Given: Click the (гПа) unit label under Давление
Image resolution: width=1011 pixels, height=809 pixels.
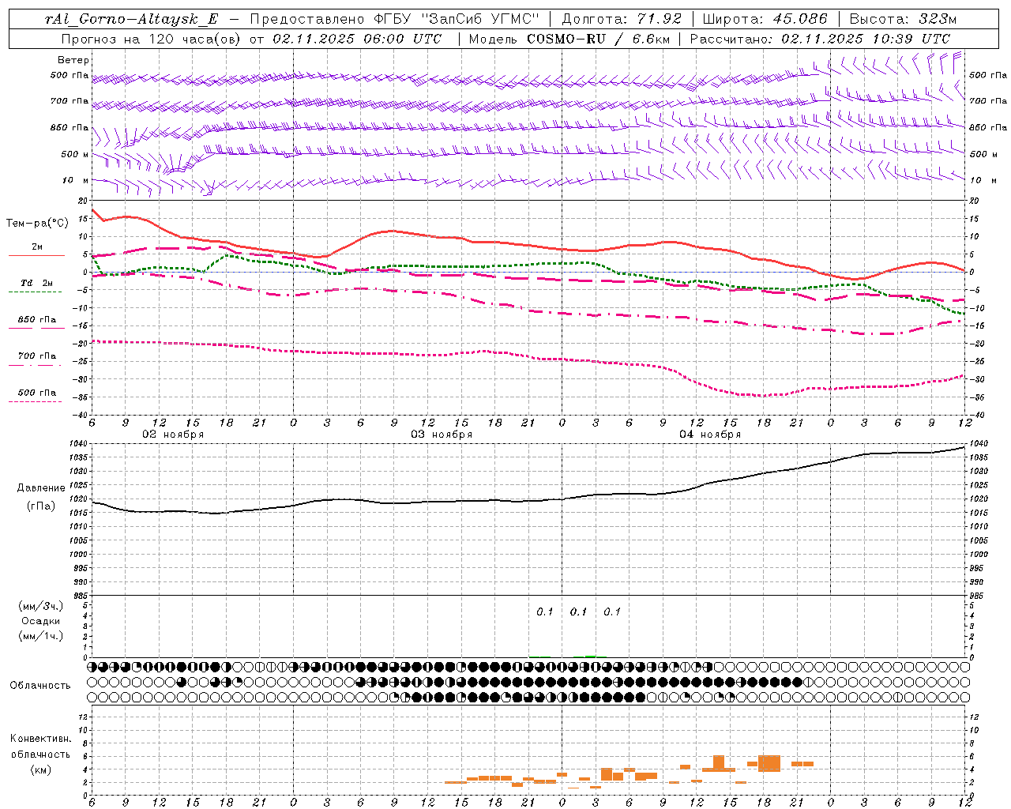Looking at the screenshot, I should [x=41, y=506].
